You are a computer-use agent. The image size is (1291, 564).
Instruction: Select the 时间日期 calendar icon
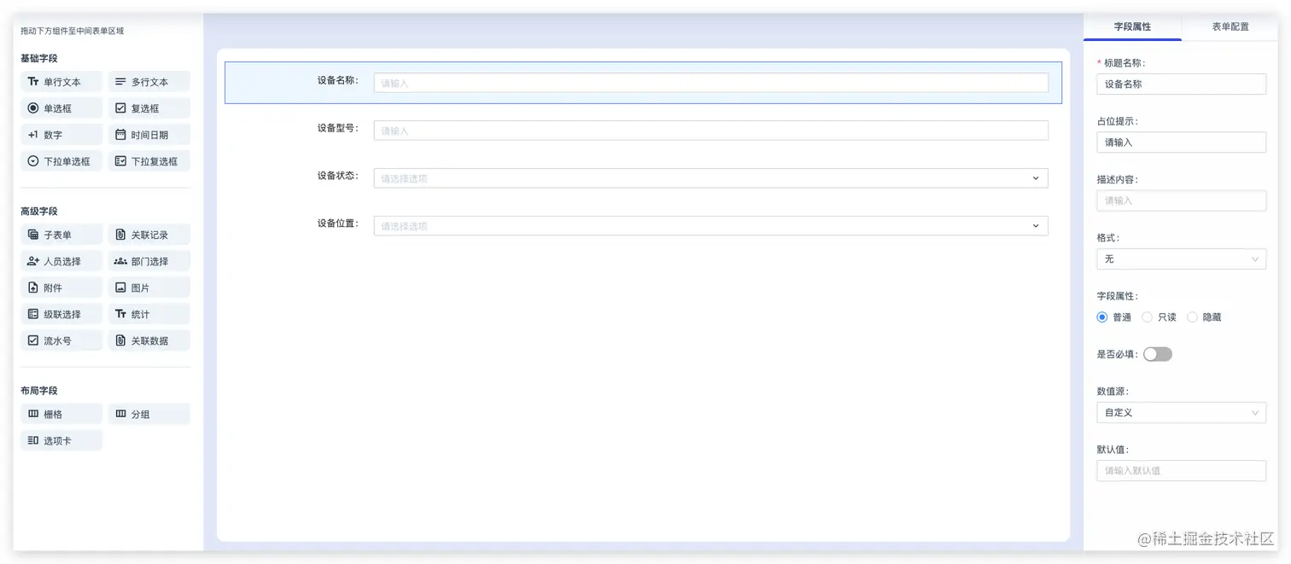click(120, 135)
